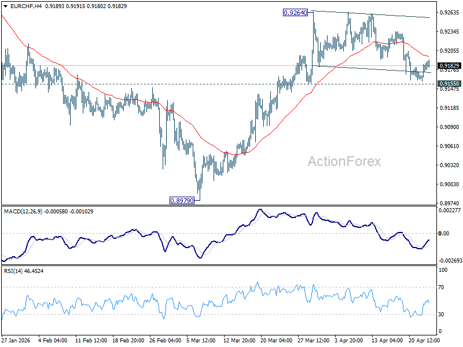Click the 20 Apr 12:00 time label

click(x=424, y=340)
